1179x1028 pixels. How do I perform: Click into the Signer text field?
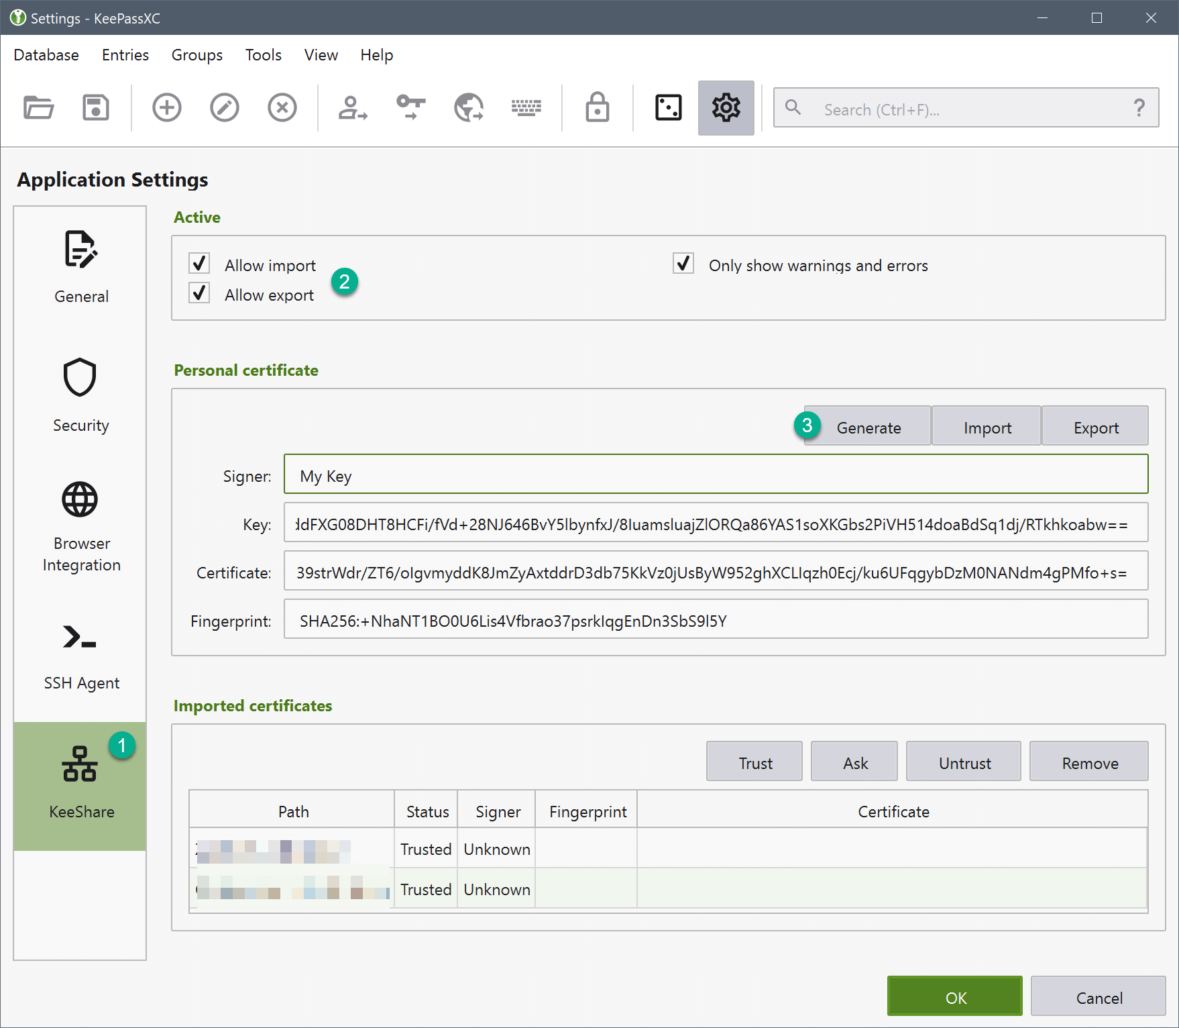716,475
